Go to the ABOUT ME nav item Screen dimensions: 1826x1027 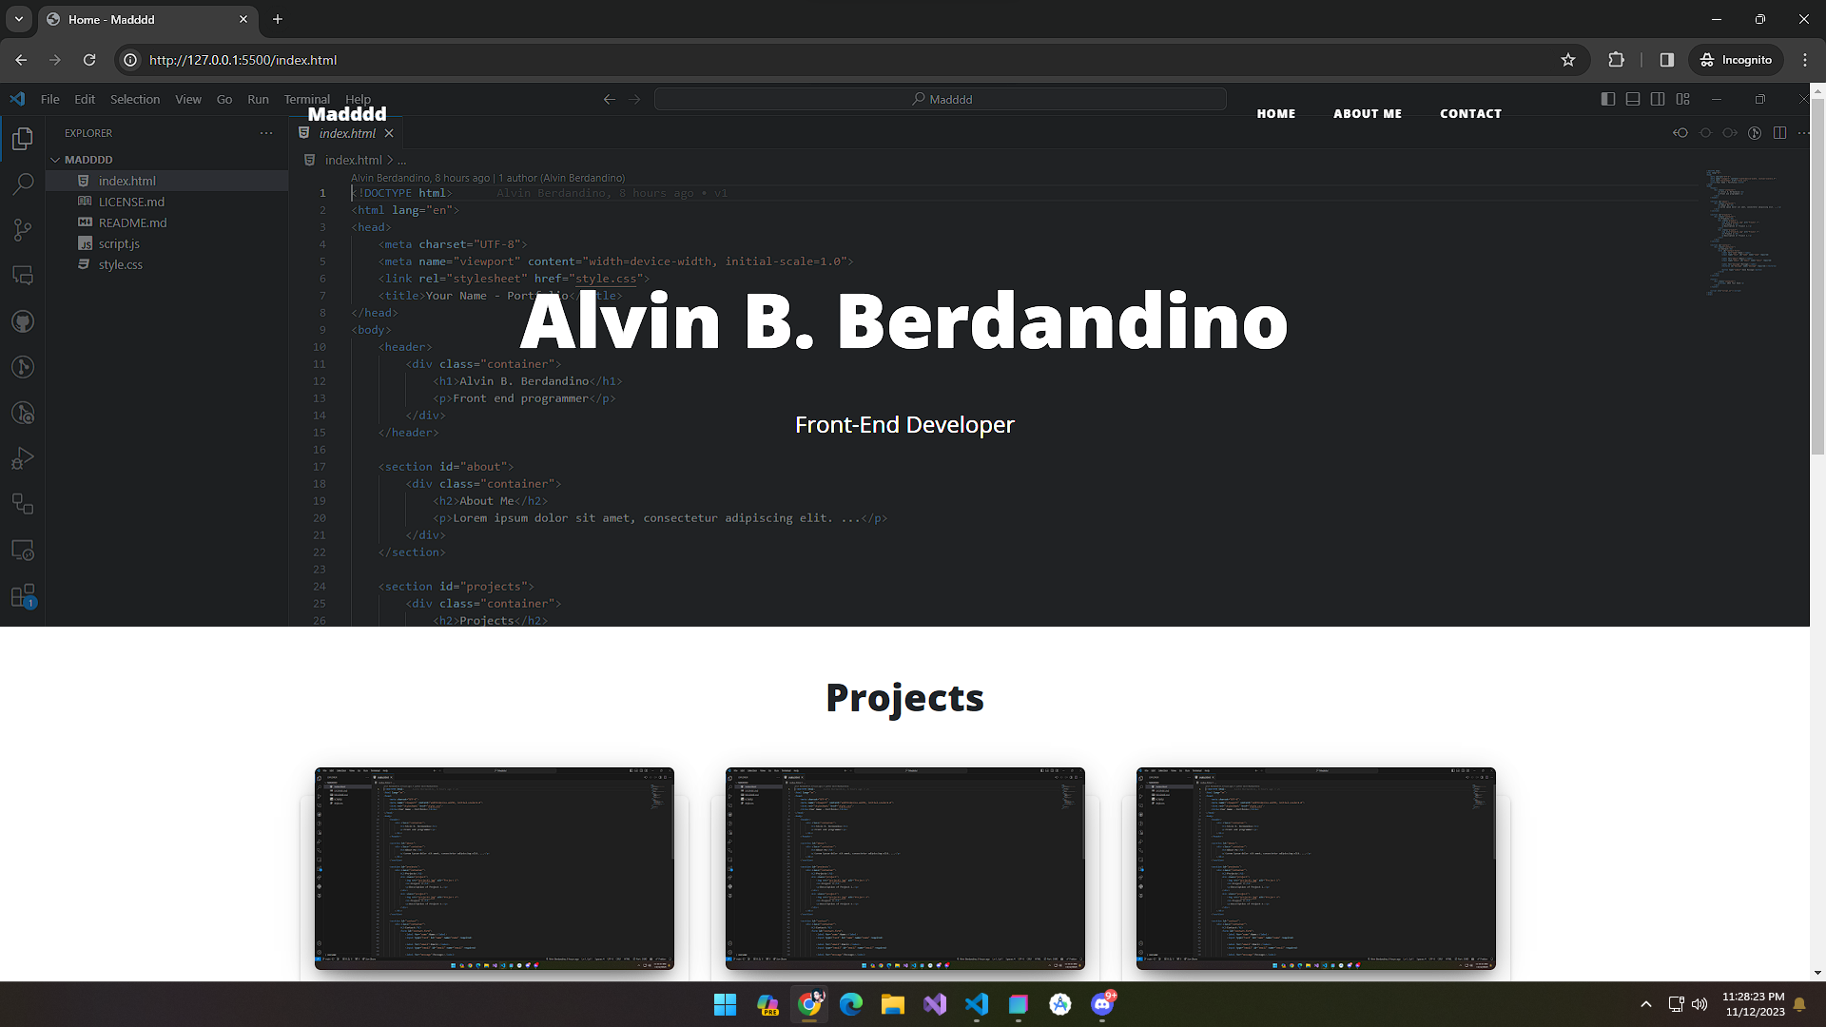(1367, 113)
